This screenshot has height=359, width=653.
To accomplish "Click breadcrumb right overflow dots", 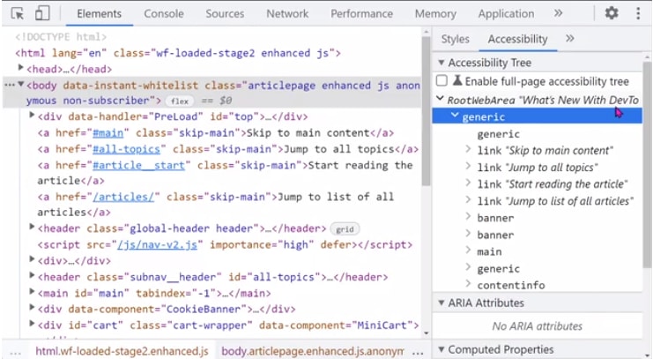I will tap(418, 351).
